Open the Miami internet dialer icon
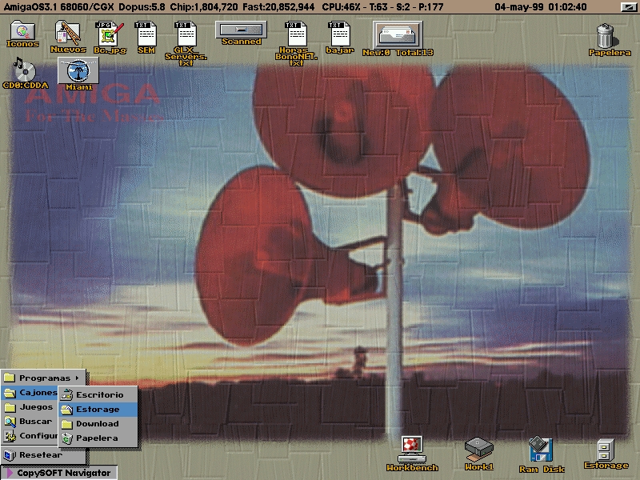This screenshot has height=480, width=640. pos(78,73)
